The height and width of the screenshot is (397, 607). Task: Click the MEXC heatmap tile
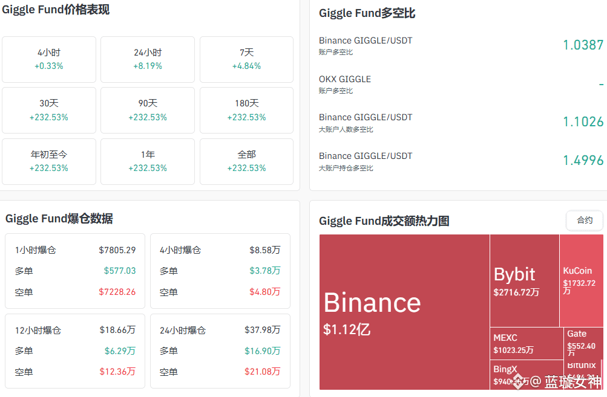(x=527, y=344)
